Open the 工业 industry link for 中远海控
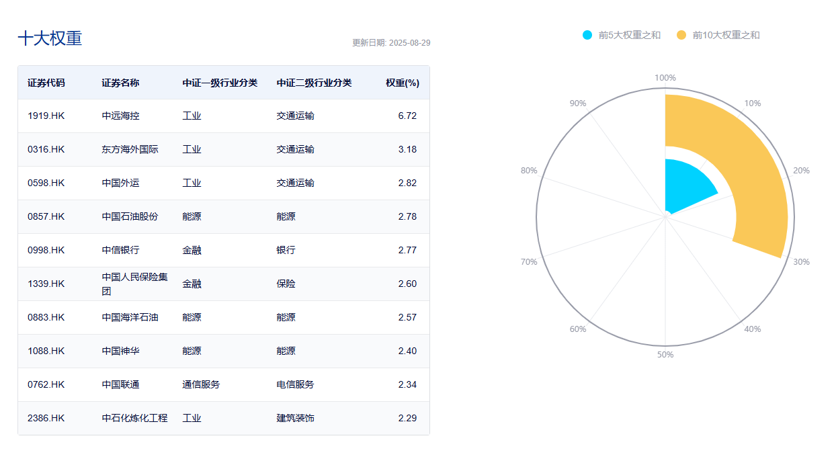 [192, 116]
